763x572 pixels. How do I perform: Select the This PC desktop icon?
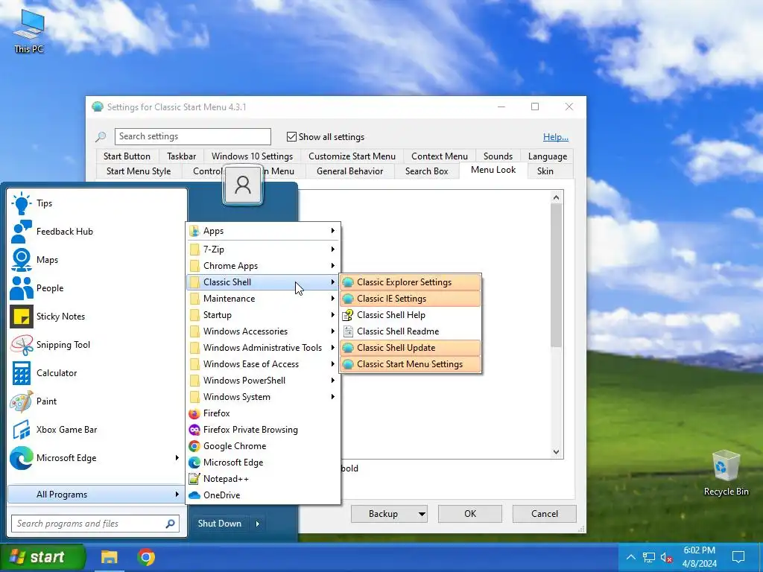click(29, 31)
